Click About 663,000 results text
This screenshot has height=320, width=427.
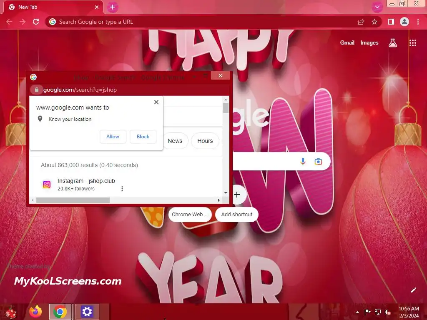89,165
